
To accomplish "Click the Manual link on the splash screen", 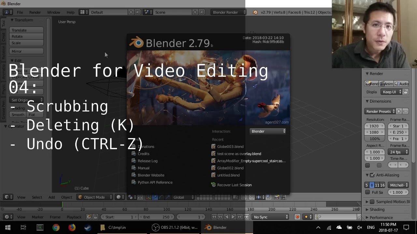I will tap(143, 168).
